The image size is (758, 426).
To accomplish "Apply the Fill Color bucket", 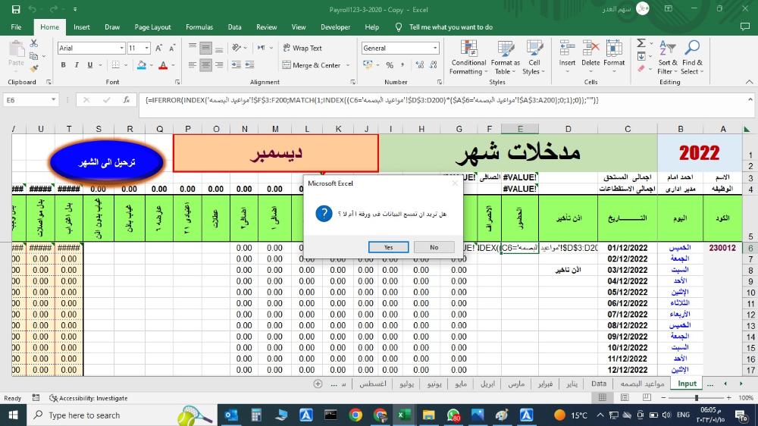I will (142, 64).
